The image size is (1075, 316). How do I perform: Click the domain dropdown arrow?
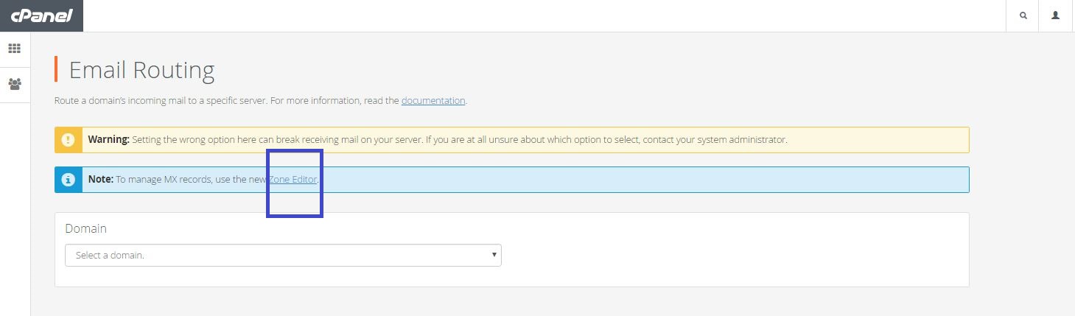point(494,255)
